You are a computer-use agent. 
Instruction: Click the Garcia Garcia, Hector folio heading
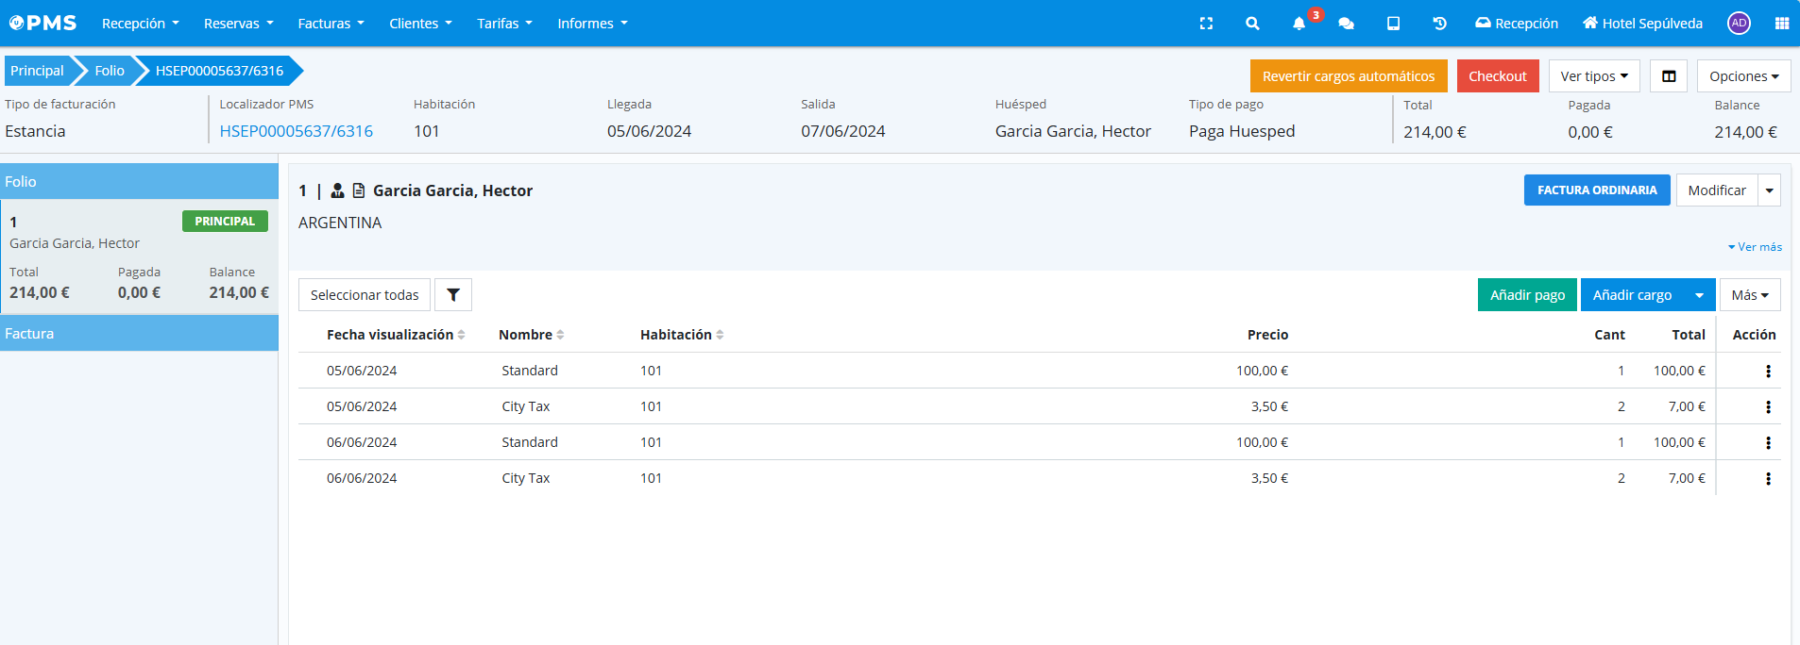pyautogui.click(x=452, y=190)
